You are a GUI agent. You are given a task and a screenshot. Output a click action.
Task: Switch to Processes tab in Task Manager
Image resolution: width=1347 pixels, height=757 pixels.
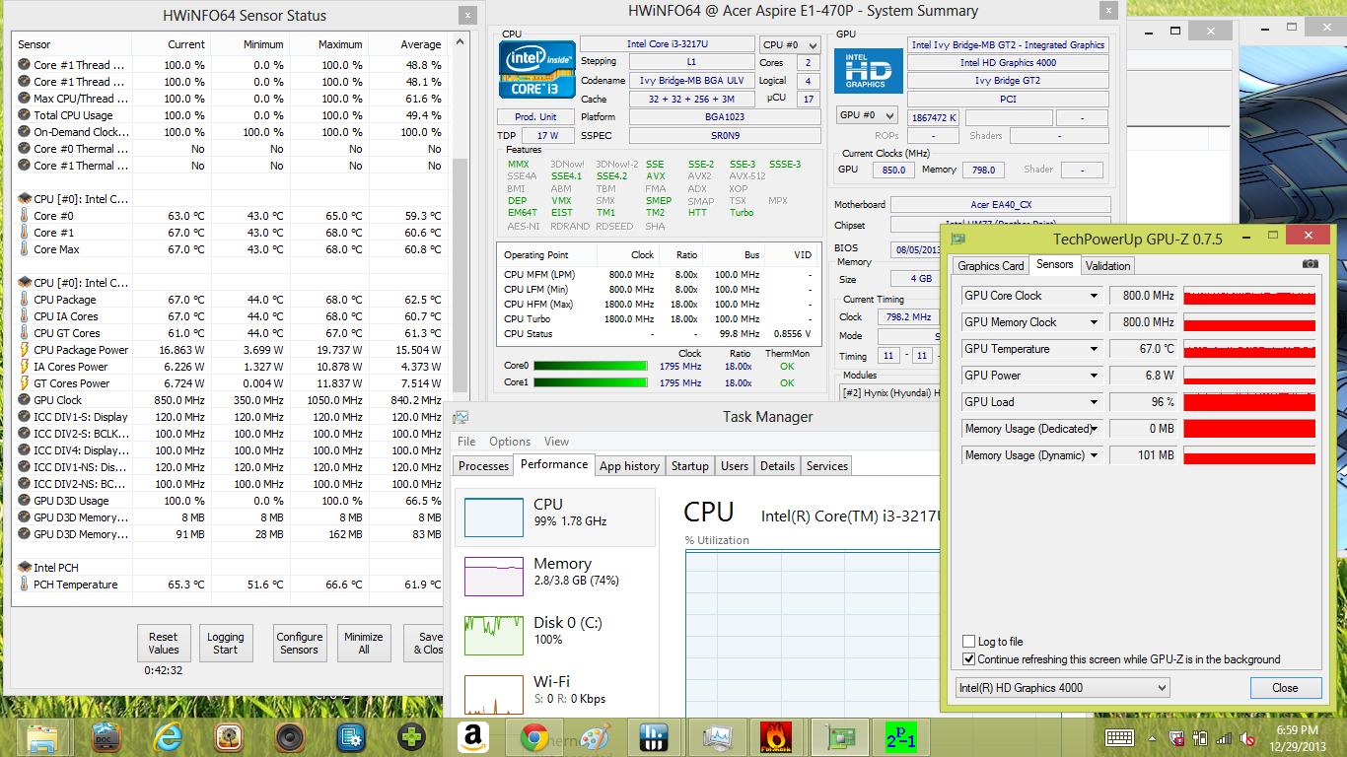pyautogui.click(x=483, y=466)
